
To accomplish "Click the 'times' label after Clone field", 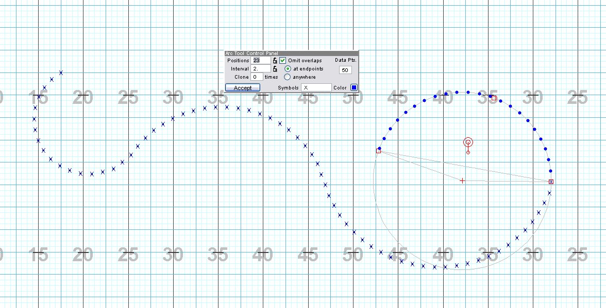I will click(x=271, y=77).
